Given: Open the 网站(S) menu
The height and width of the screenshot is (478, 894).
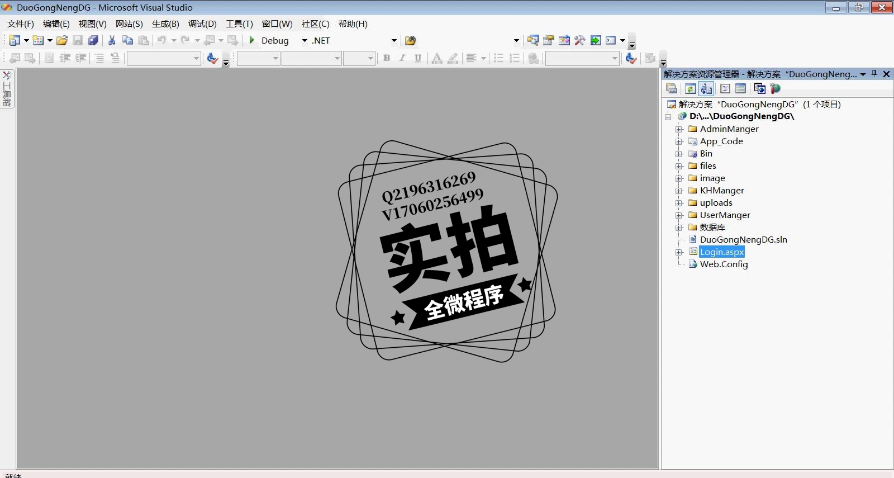Looking at the screenshot, I should (x=129, y=23).
